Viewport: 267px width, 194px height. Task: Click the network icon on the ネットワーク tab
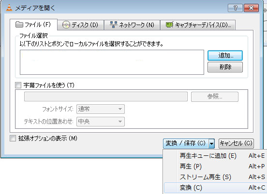pyautogui.click(x=113, y=25)
